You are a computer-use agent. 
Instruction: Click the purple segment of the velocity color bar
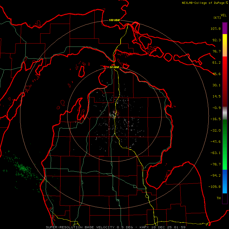225,28
